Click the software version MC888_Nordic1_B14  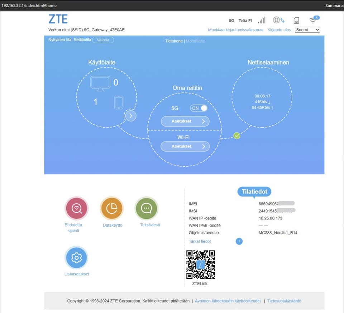click(x=278, y=233)
